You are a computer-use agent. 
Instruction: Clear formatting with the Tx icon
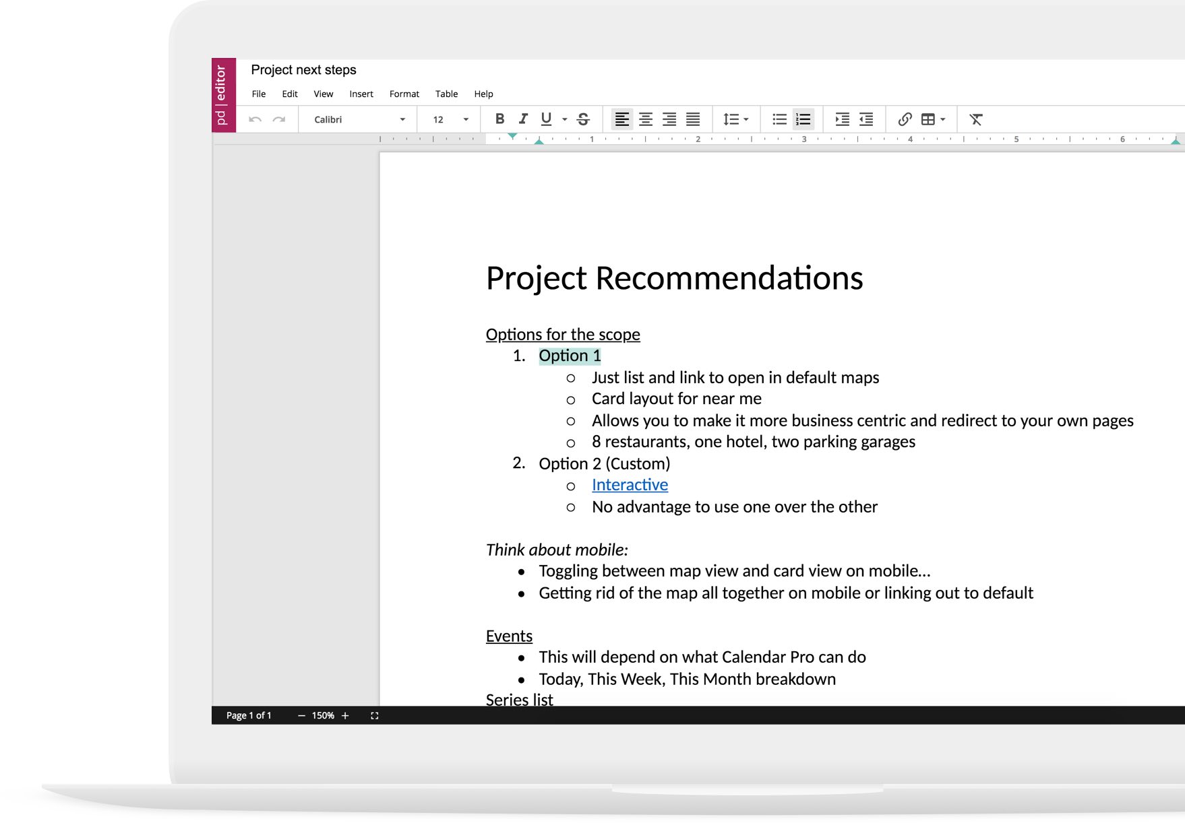point(976,119)
